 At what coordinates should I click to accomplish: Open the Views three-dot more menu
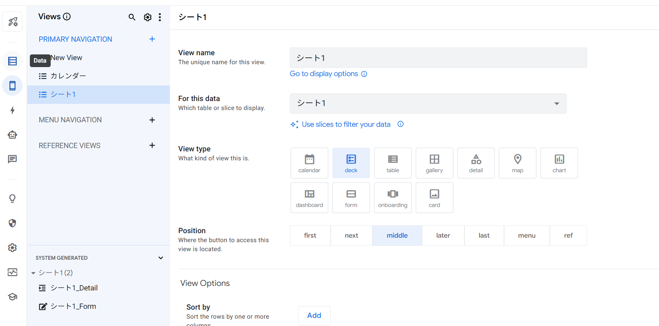pos(160,17)
